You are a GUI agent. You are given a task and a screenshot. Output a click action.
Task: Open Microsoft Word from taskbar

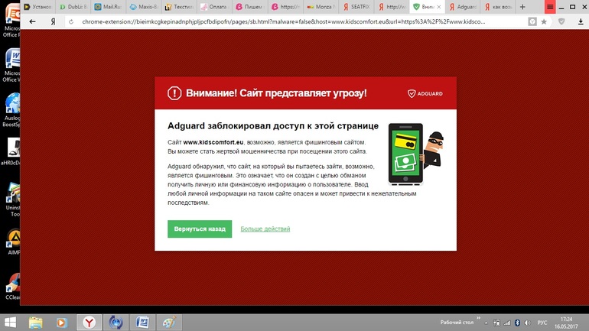pos(142,323)
